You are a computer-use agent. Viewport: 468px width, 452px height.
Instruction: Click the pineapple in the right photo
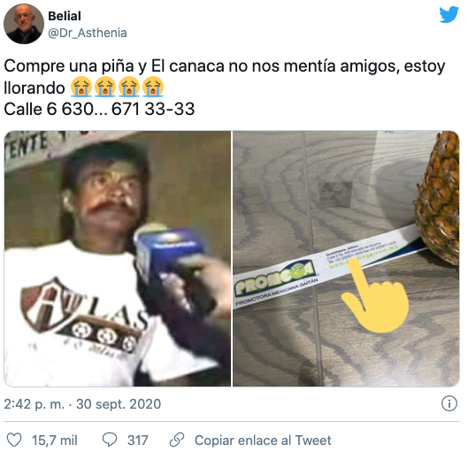tap(438, 197)
